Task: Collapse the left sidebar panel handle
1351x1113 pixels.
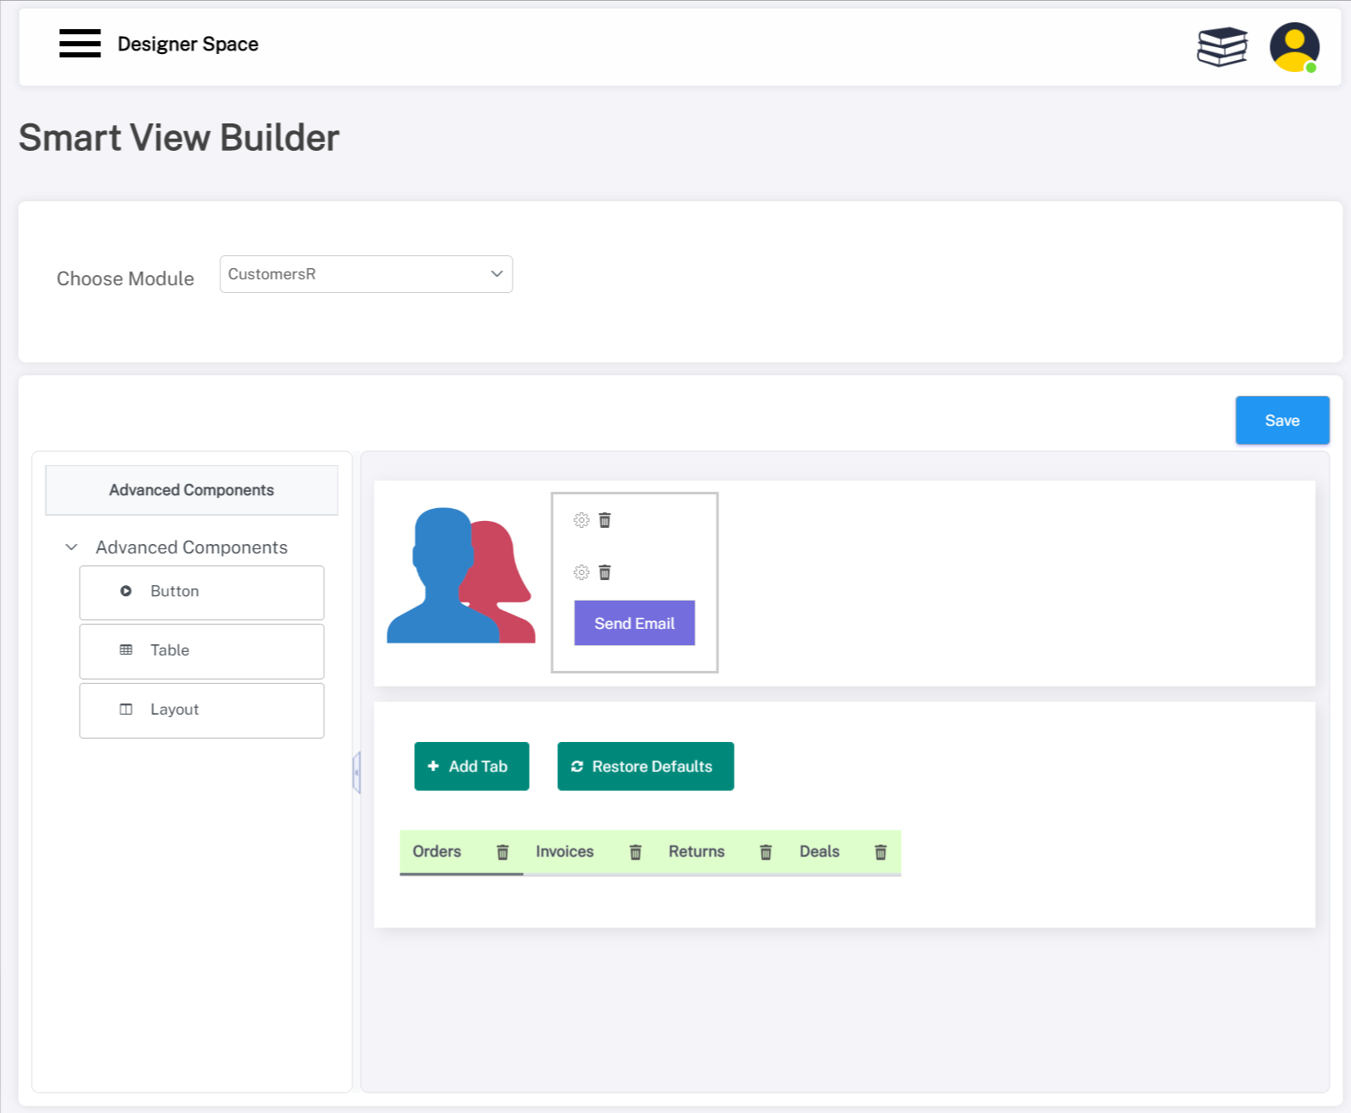Action: click(357, 772)
